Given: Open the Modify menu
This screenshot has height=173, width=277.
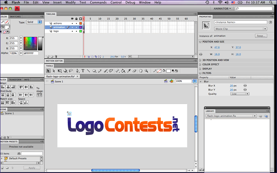Looking at the screenshot, I should coord(71,2).
